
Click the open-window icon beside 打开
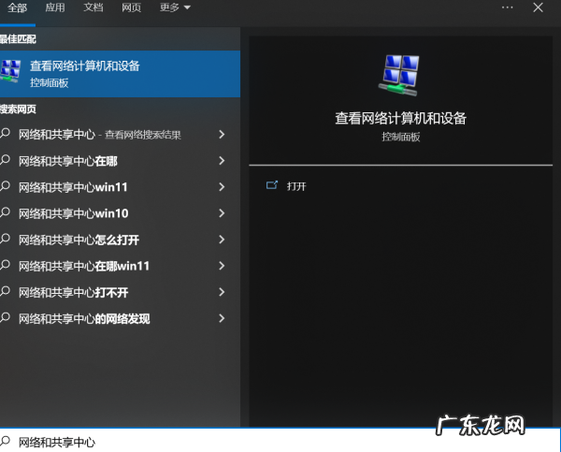click(x=272, y=186)
